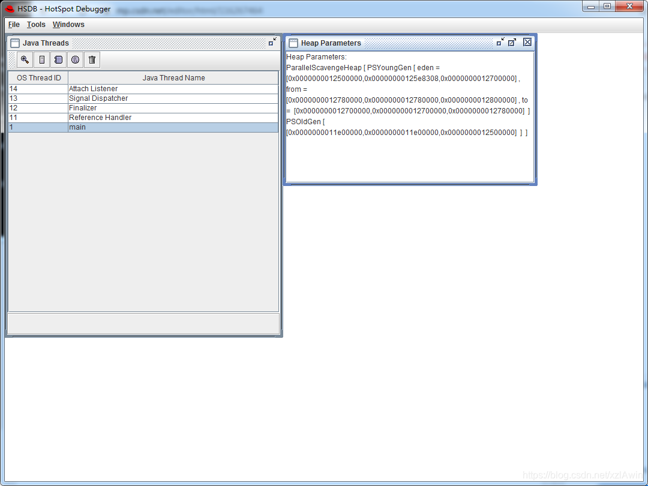
Task: Open the Windows menu
Action: (68, 25)
